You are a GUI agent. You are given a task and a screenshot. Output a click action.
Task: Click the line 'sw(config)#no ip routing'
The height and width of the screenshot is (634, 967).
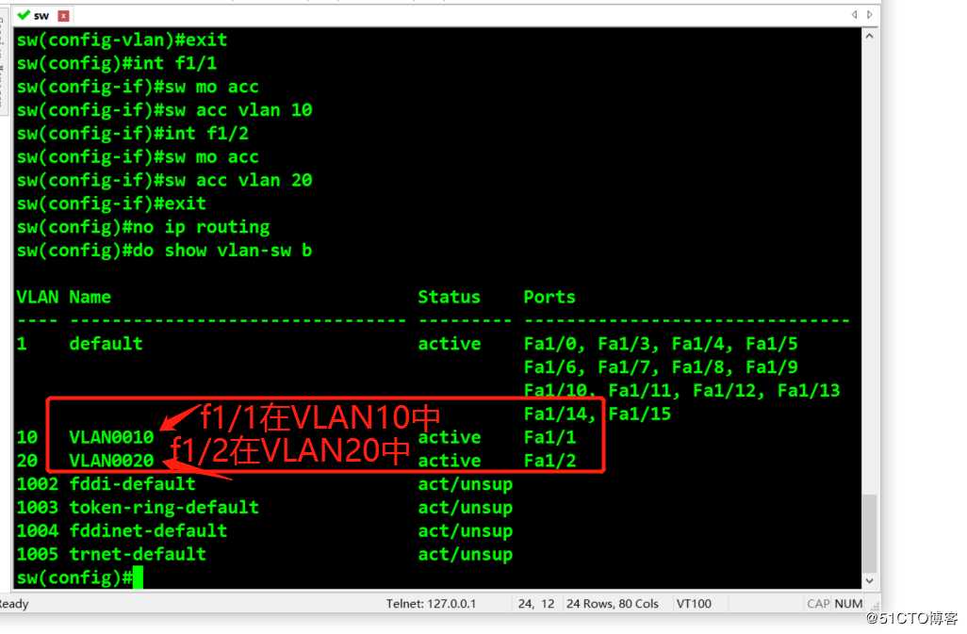pyautogui.click(x=143, y=228)
